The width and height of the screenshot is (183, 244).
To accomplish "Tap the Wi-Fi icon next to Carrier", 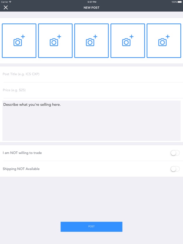I will tap(10, 2).
